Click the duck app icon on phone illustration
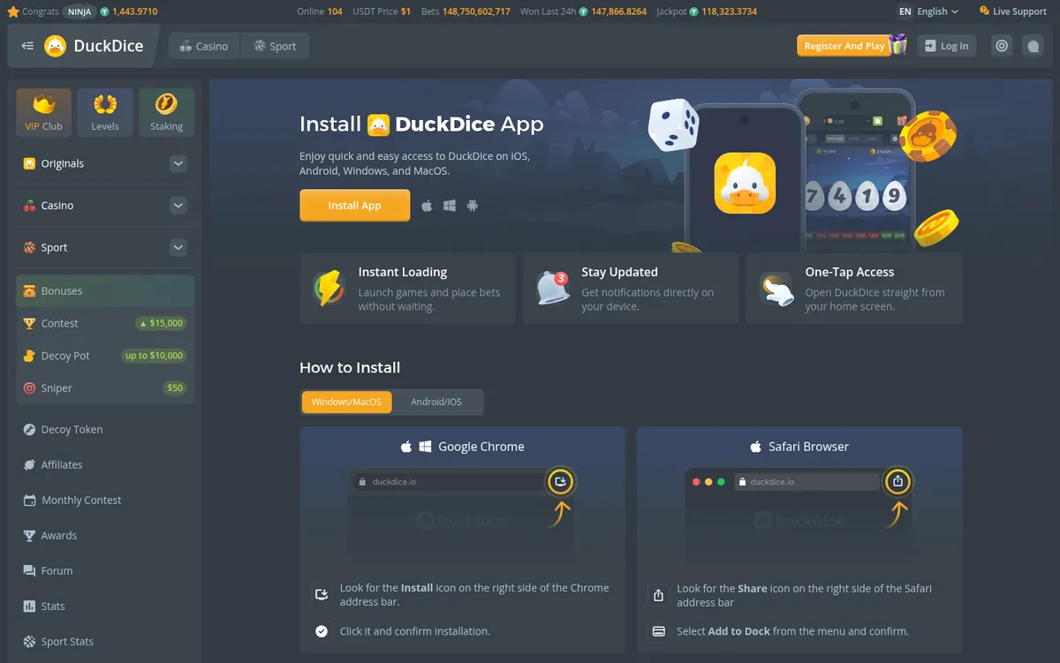This screenshot has width=1060, height=663. click(745, 183)
